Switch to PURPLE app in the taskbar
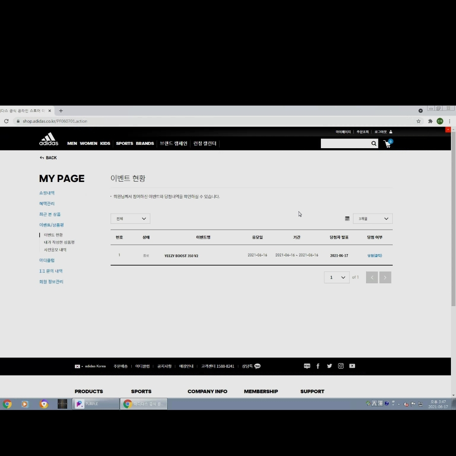 [x=95, y=404]
